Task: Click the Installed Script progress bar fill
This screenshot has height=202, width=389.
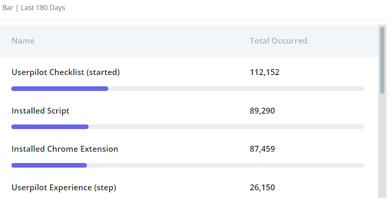Action: 50,127
